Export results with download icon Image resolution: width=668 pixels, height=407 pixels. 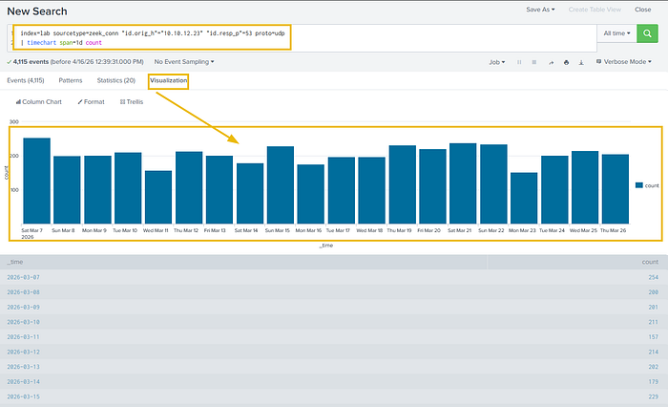pos(581,62)
